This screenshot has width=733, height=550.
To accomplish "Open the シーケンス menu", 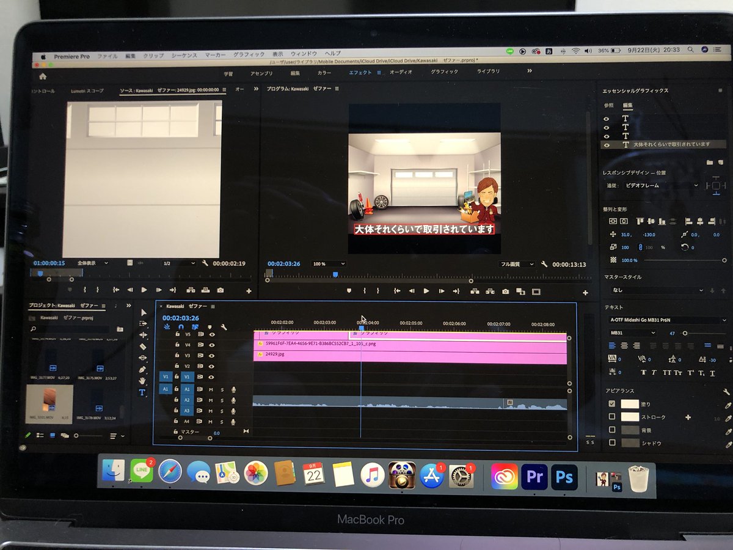I will [184, 55].
